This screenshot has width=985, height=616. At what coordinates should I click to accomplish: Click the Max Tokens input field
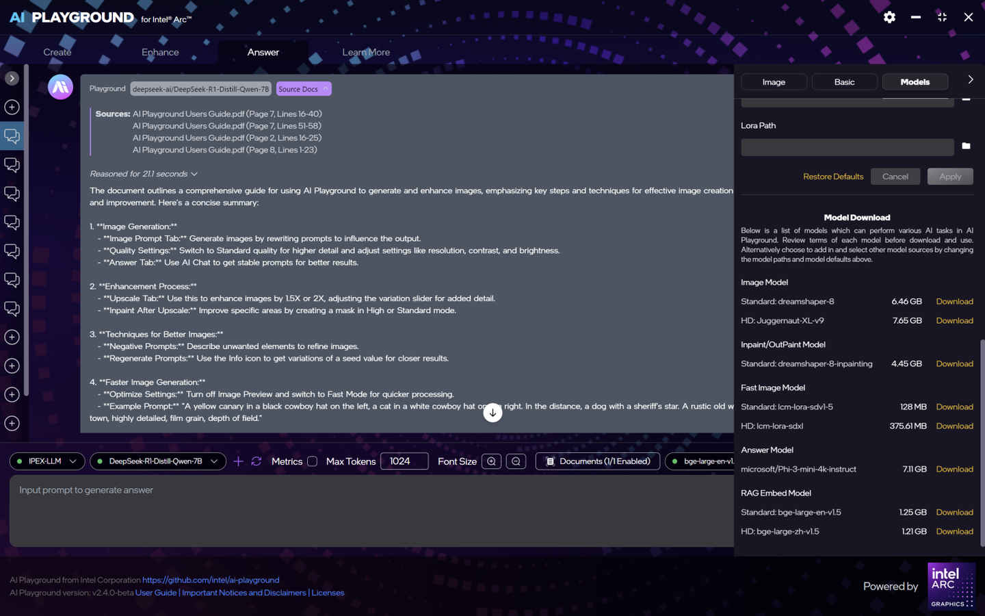click(x=404, y=461)
